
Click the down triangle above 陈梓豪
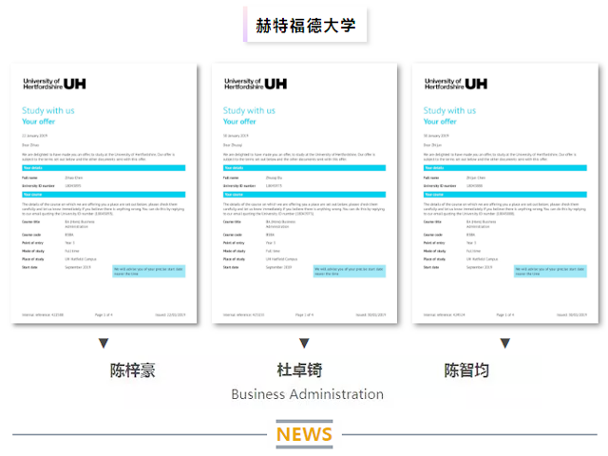[x=104, y=343]
